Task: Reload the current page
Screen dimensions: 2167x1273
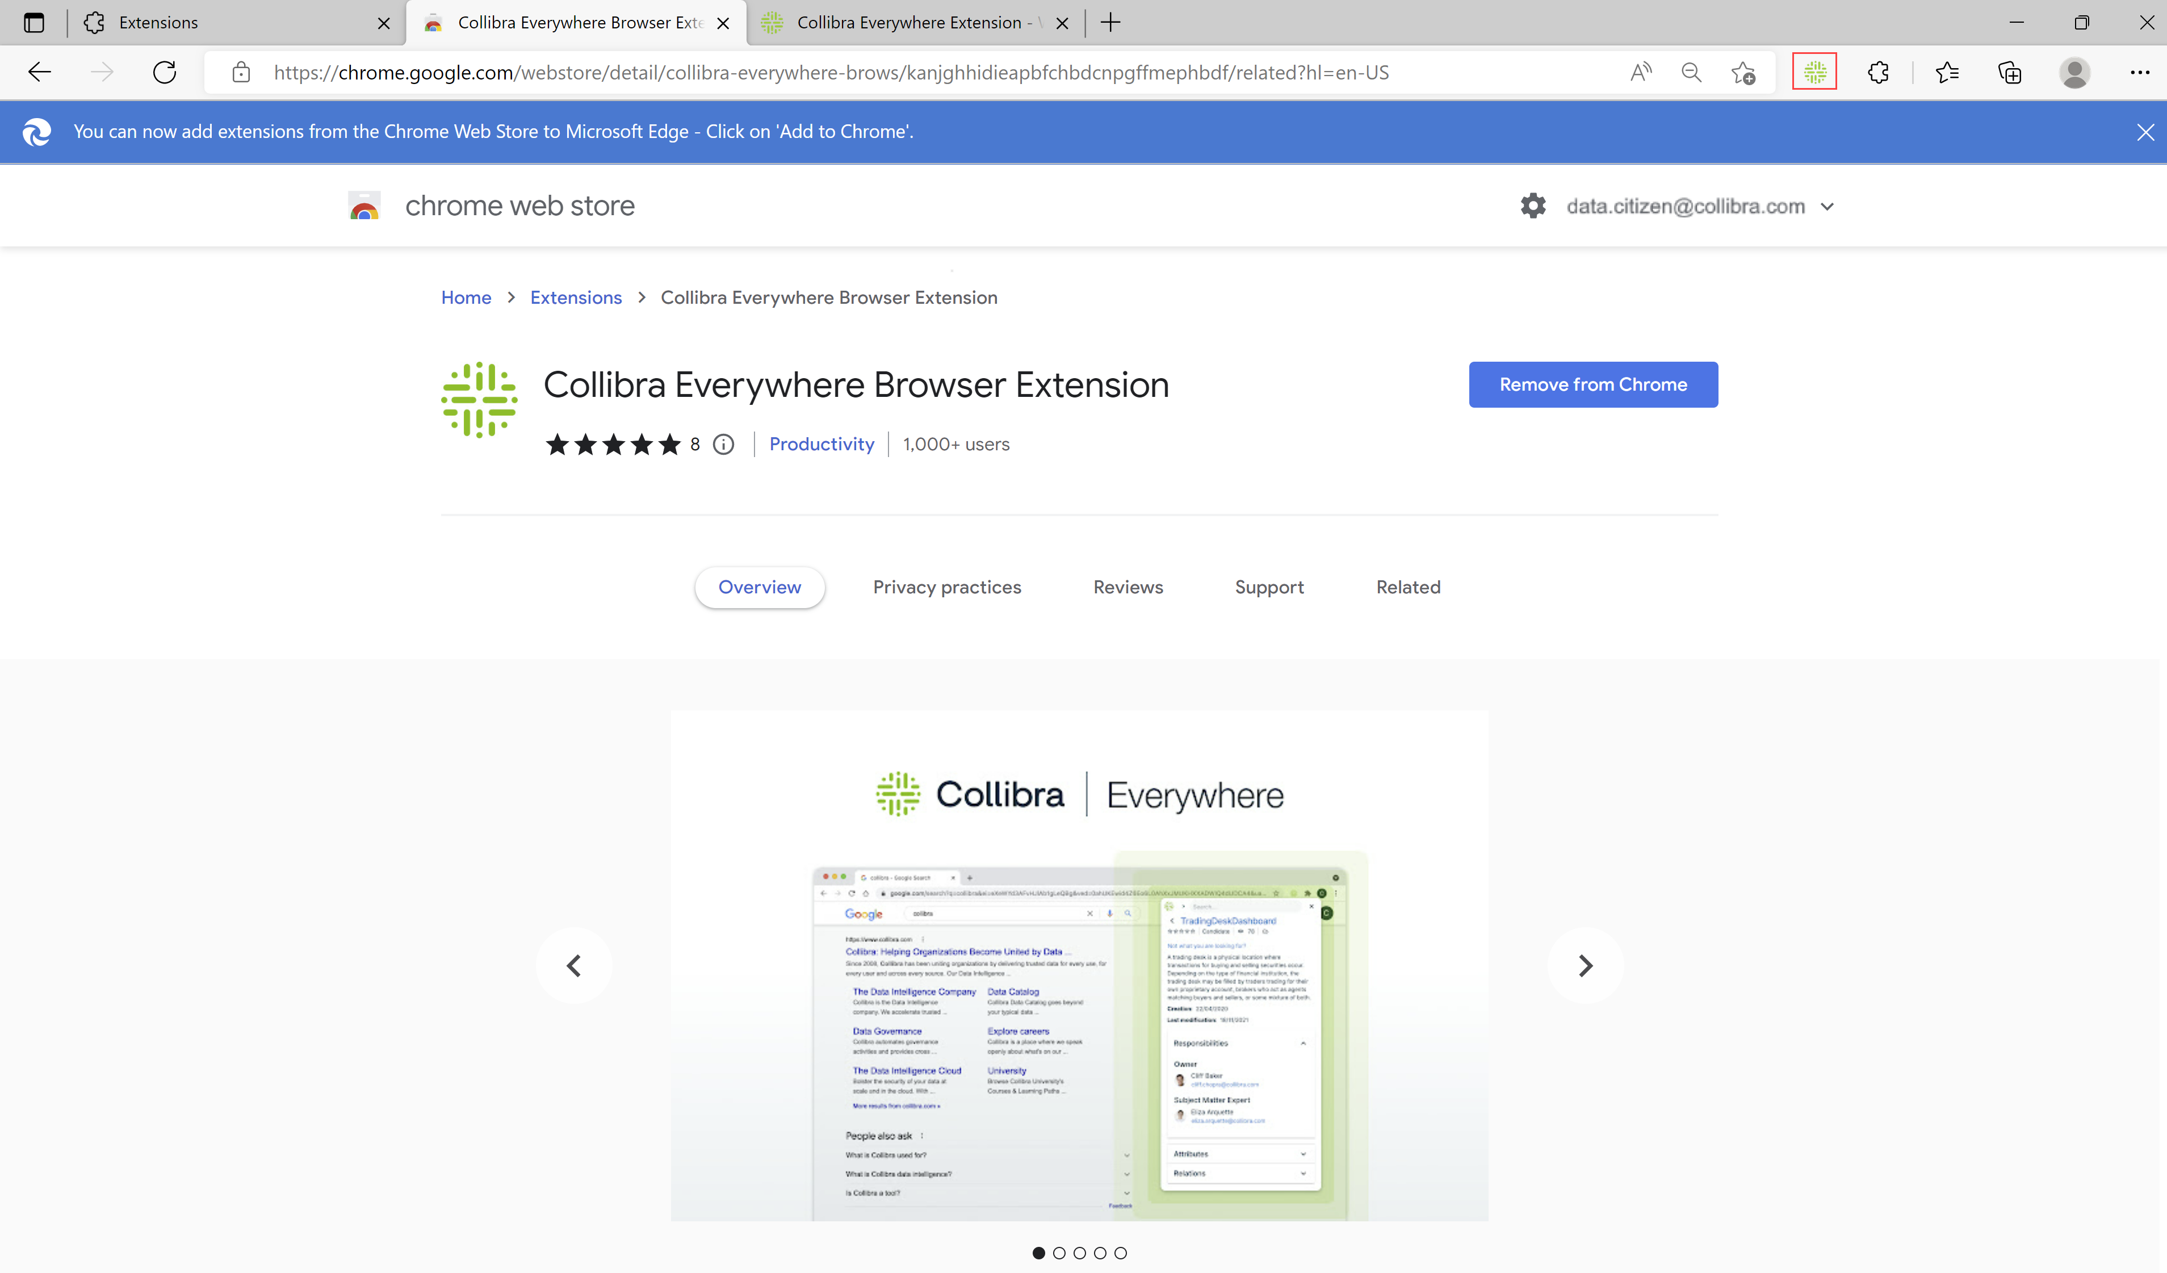Action: pyautogui.click(x=164, y=72)
